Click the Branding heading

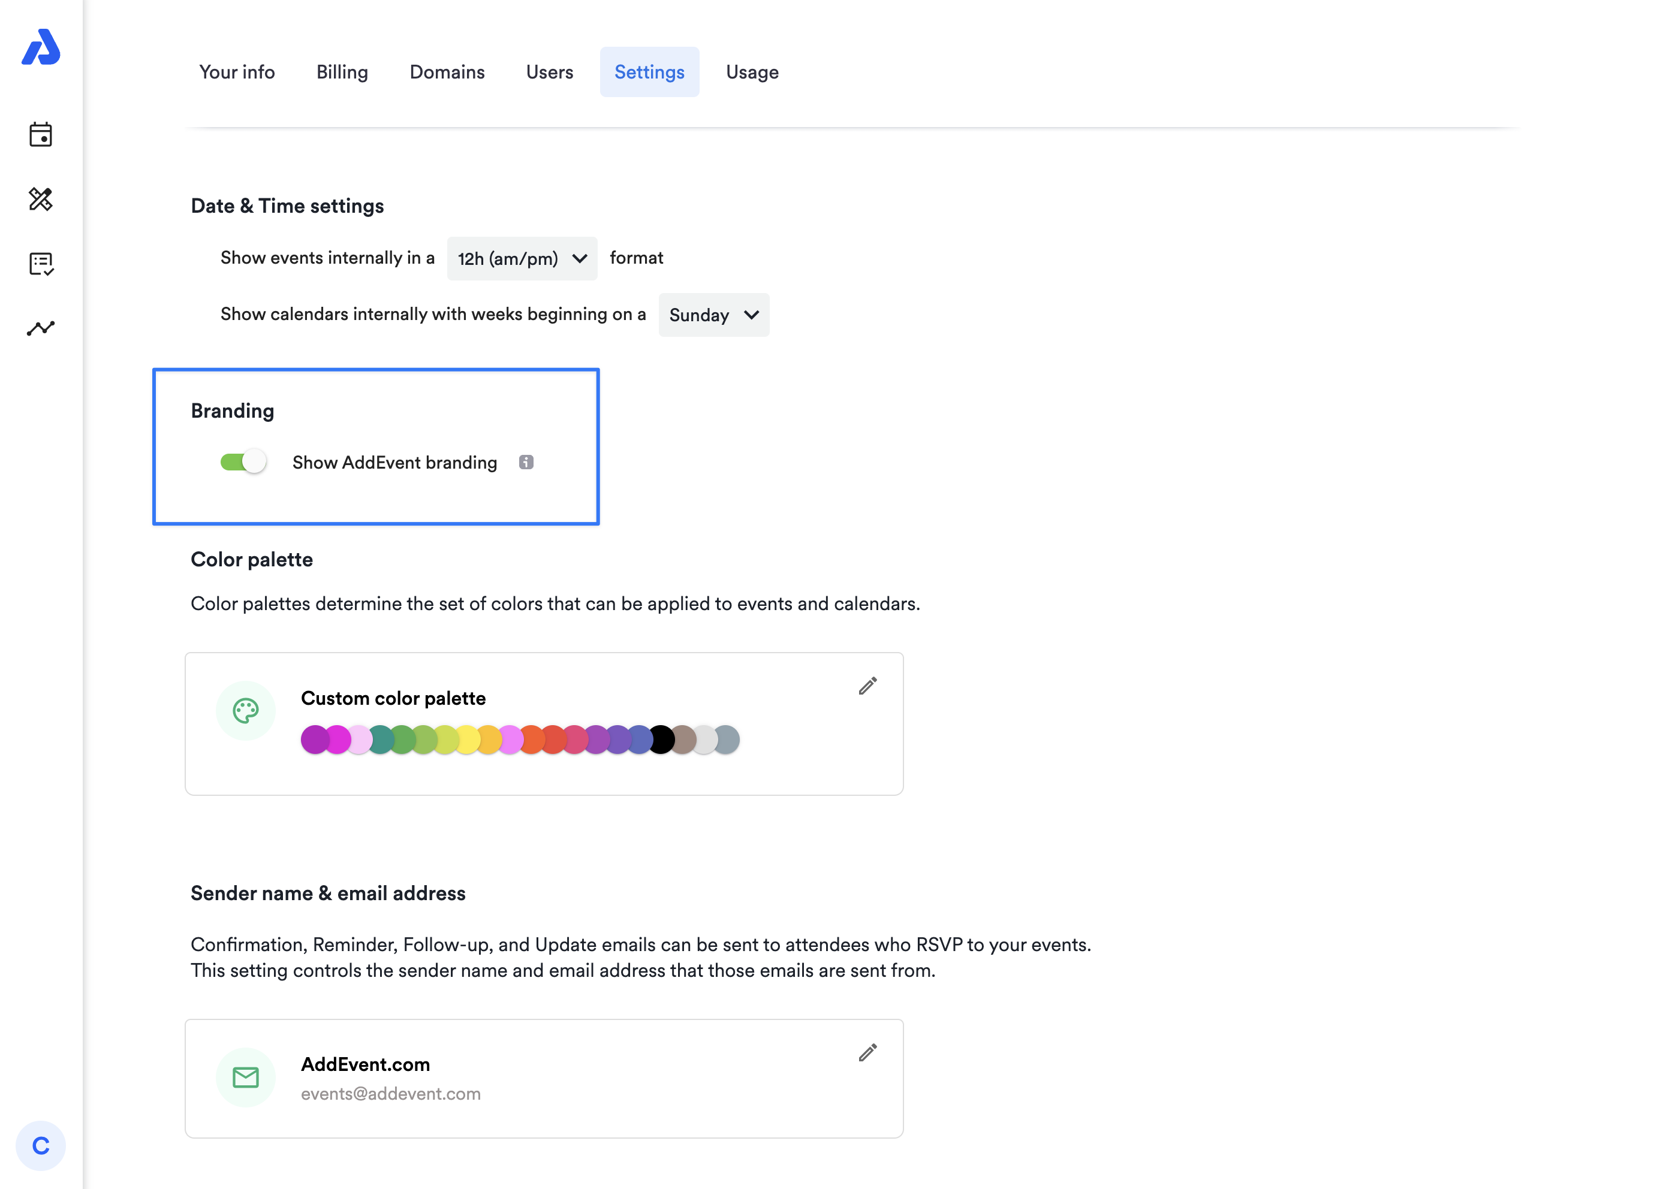tap(232, 411)
